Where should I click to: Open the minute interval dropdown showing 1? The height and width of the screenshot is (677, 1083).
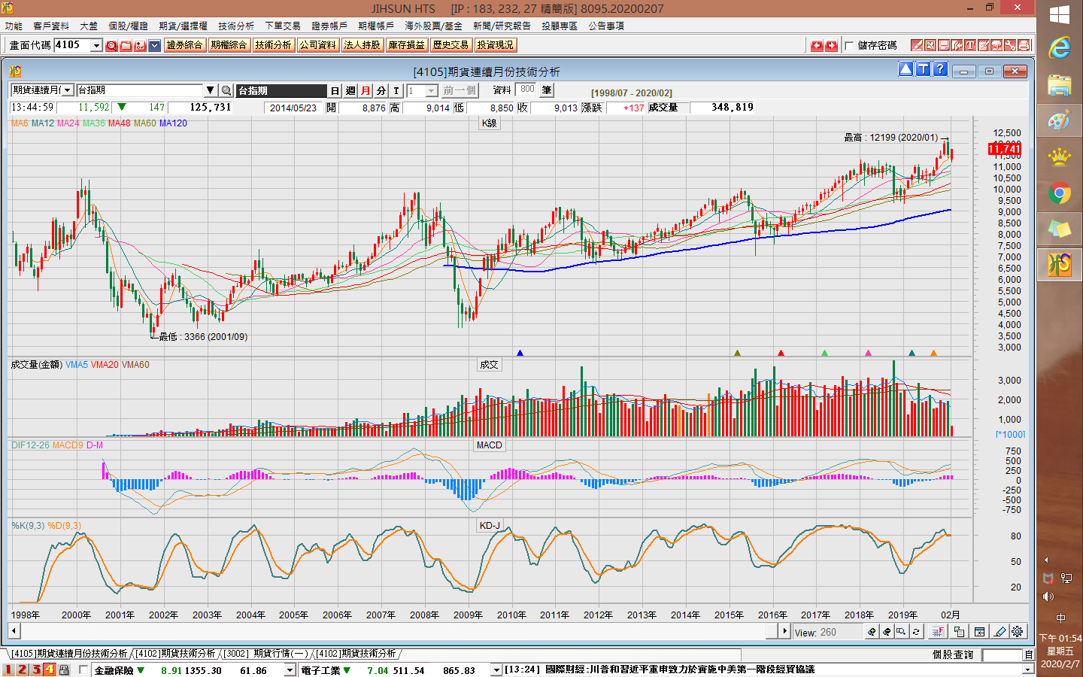coord(432,90)
